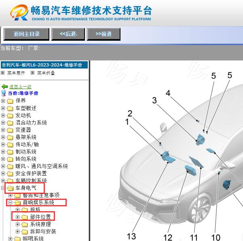
Task: Select the 混合动力系统 tree label
Action: (31, 123)
